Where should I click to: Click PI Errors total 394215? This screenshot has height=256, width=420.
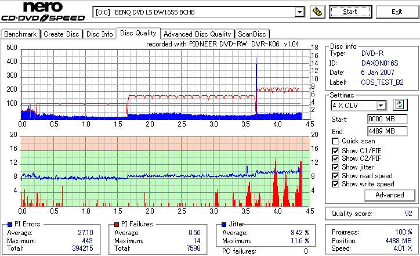[82, 248]
